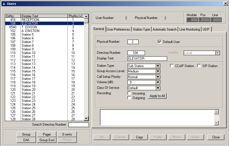Screen dimensions: 229x146
Task: Select the Automatic Search tab
Action: (x=165, y=29)
